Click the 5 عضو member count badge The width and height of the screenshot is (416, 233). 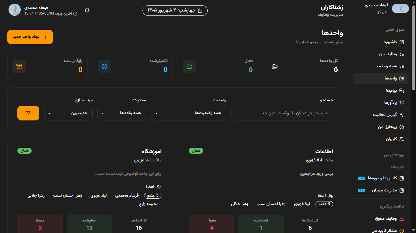[153, 195]
